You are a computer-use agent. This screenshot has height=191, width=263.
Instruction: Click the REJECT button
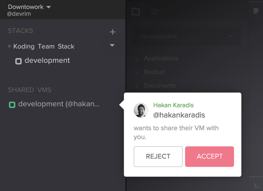coord(158,156)
